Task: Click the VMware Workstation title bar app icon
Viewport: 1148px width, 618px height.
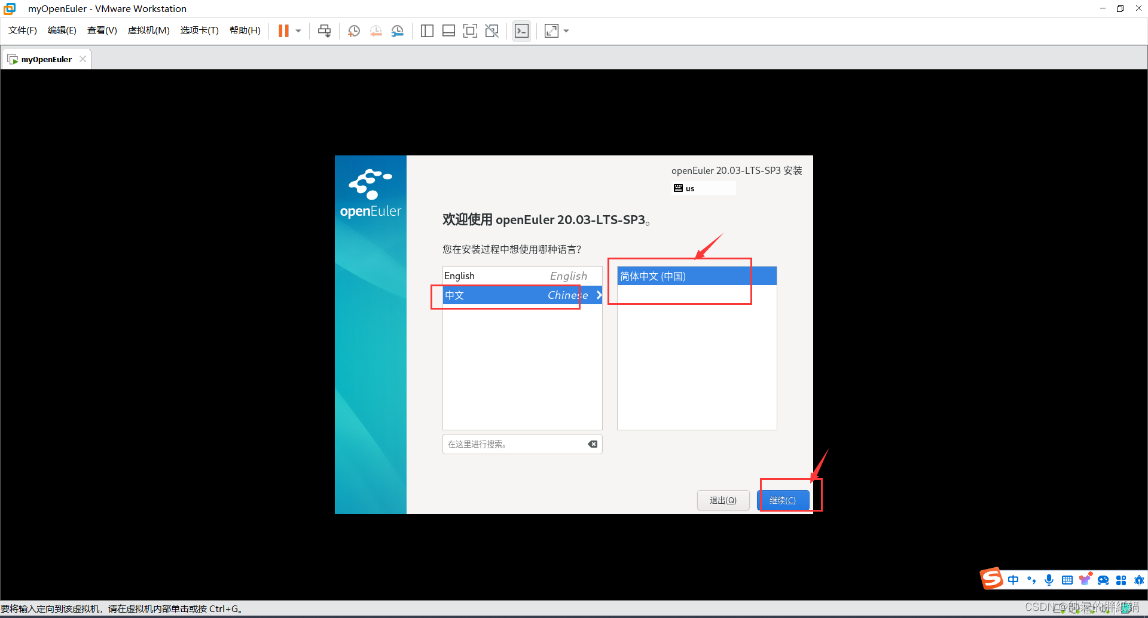Action: click(x=10, y=8)
